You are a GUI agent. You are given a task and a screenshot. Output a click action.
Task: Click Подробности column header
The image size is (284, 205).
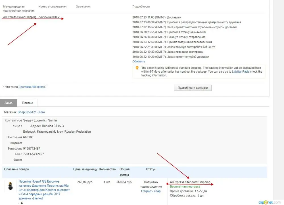(x=141, y=7)
